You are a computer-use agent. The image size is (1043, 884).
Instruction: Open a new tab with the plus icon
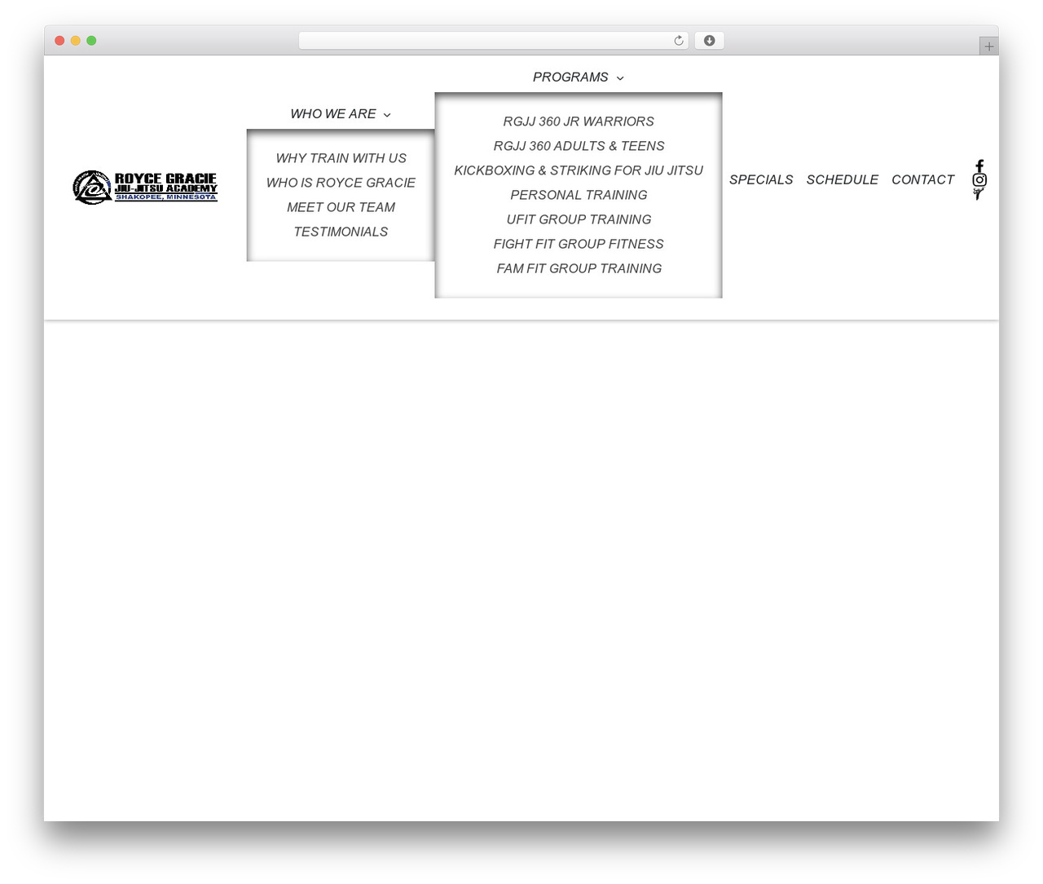pos(988,46)
